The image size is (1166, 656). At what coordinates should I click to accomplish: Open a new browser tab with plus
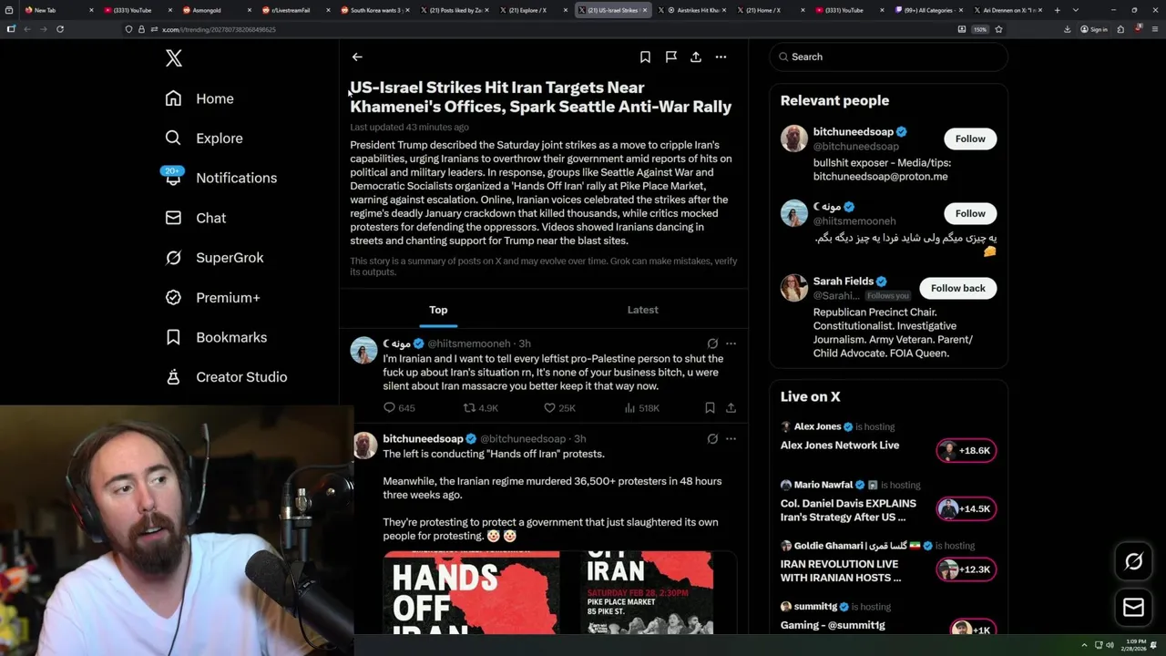point(1057,10)
